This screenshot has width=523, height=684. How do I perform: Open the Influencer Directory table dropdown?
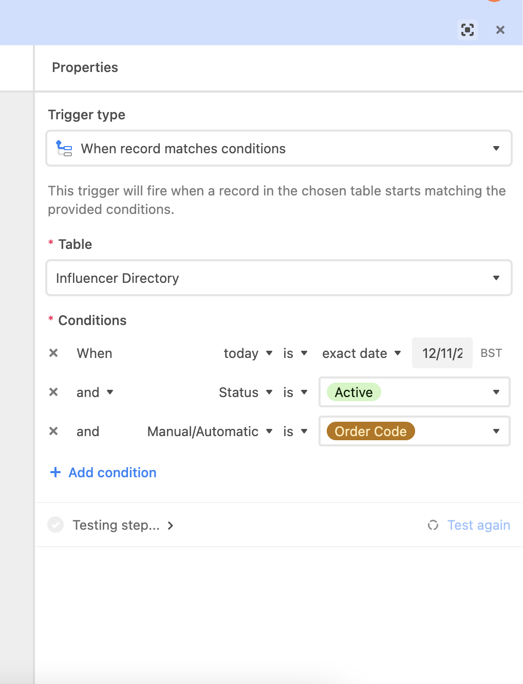point(279,278)
